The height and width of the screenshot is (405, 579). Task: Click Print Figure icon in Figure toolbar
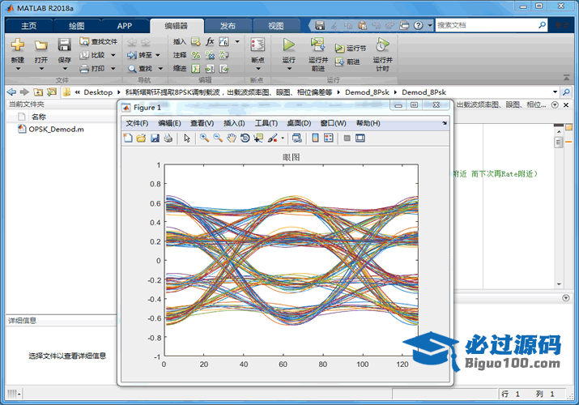click(168, 138)
